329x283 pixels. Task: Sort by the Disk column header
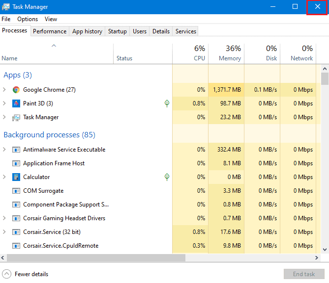point(262,53)
